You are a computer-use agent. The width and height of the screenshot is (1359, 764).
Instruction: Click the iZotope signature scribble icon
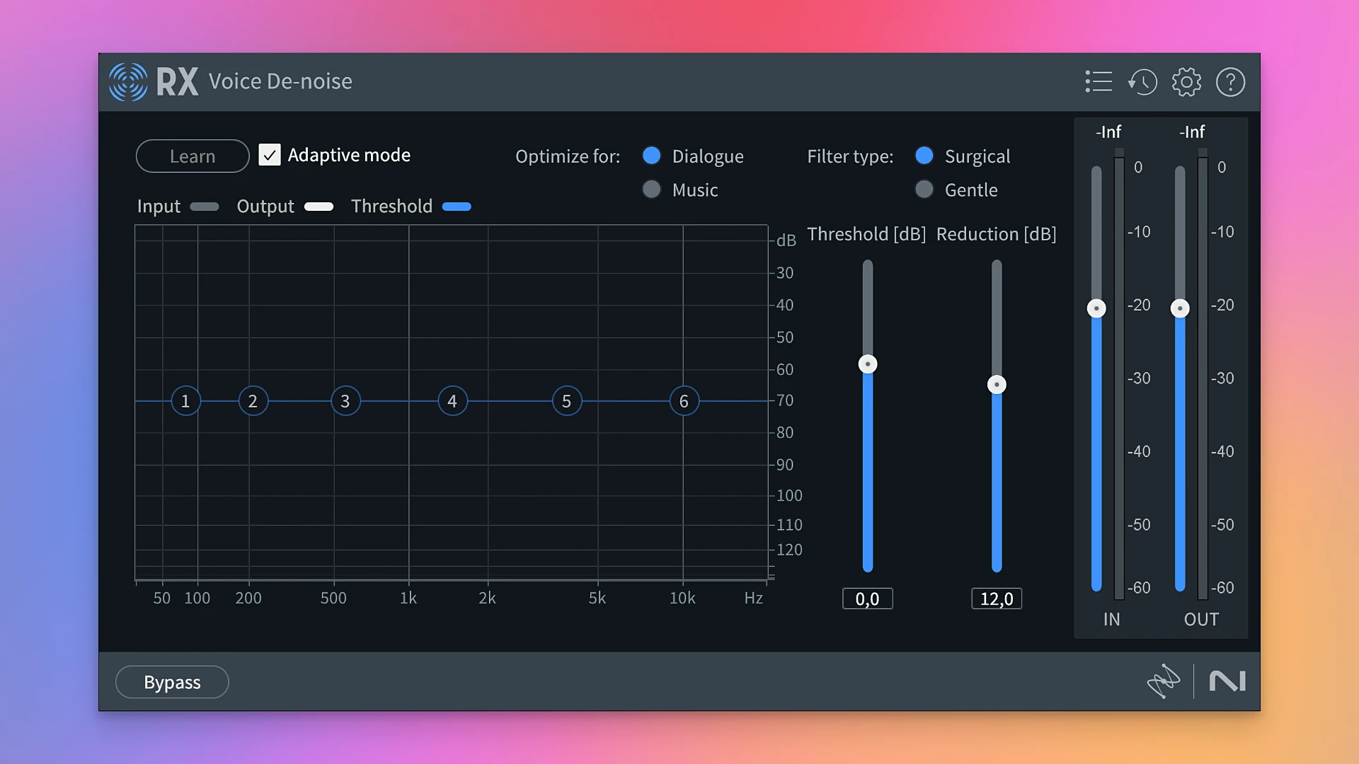(1165, 681)
